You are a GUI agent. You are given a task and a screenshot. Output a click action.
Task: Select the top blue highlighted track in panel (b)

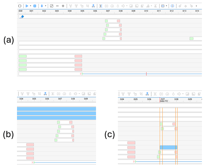tap(56, 109)
